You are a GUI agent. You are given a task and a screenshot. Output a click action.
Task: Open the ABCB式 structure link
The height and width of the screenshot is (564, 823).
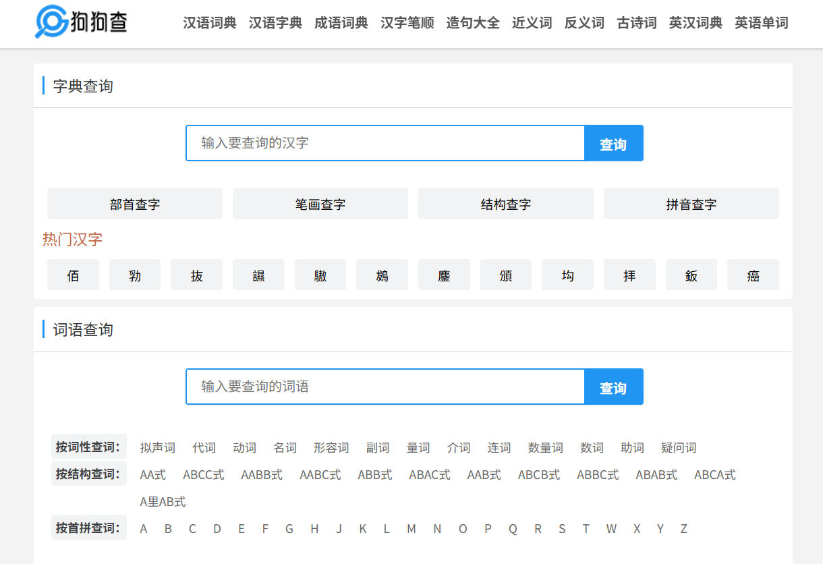coord(539,474)
